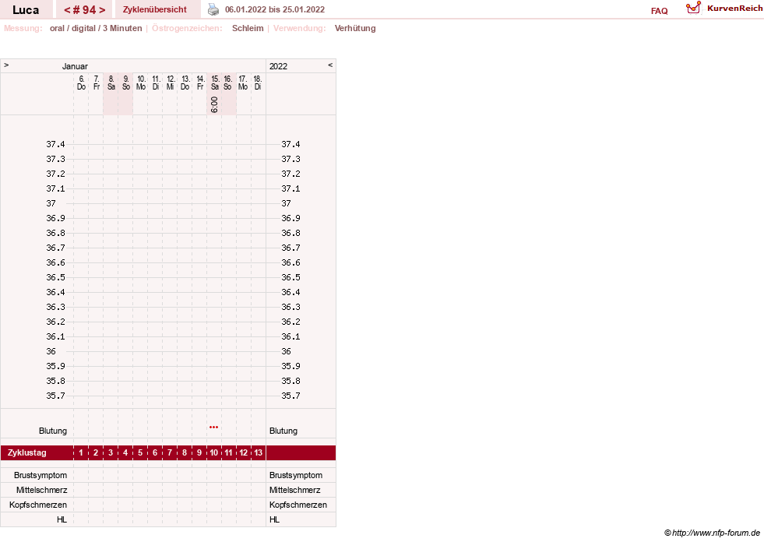Viewport: 764px width, 542px height.
Task: Click the Schleim value
Action: tap(248, 28)
